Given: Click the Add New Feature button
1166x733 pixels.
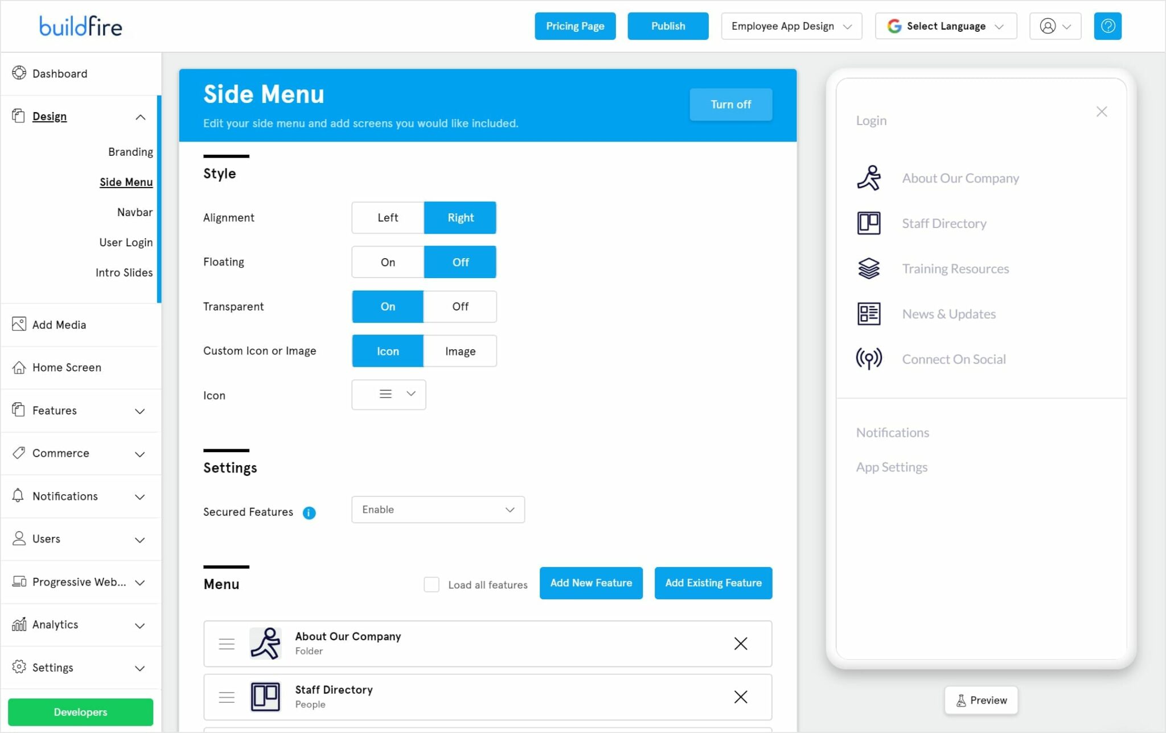Looking at the screenshot, I should [590, 583].
